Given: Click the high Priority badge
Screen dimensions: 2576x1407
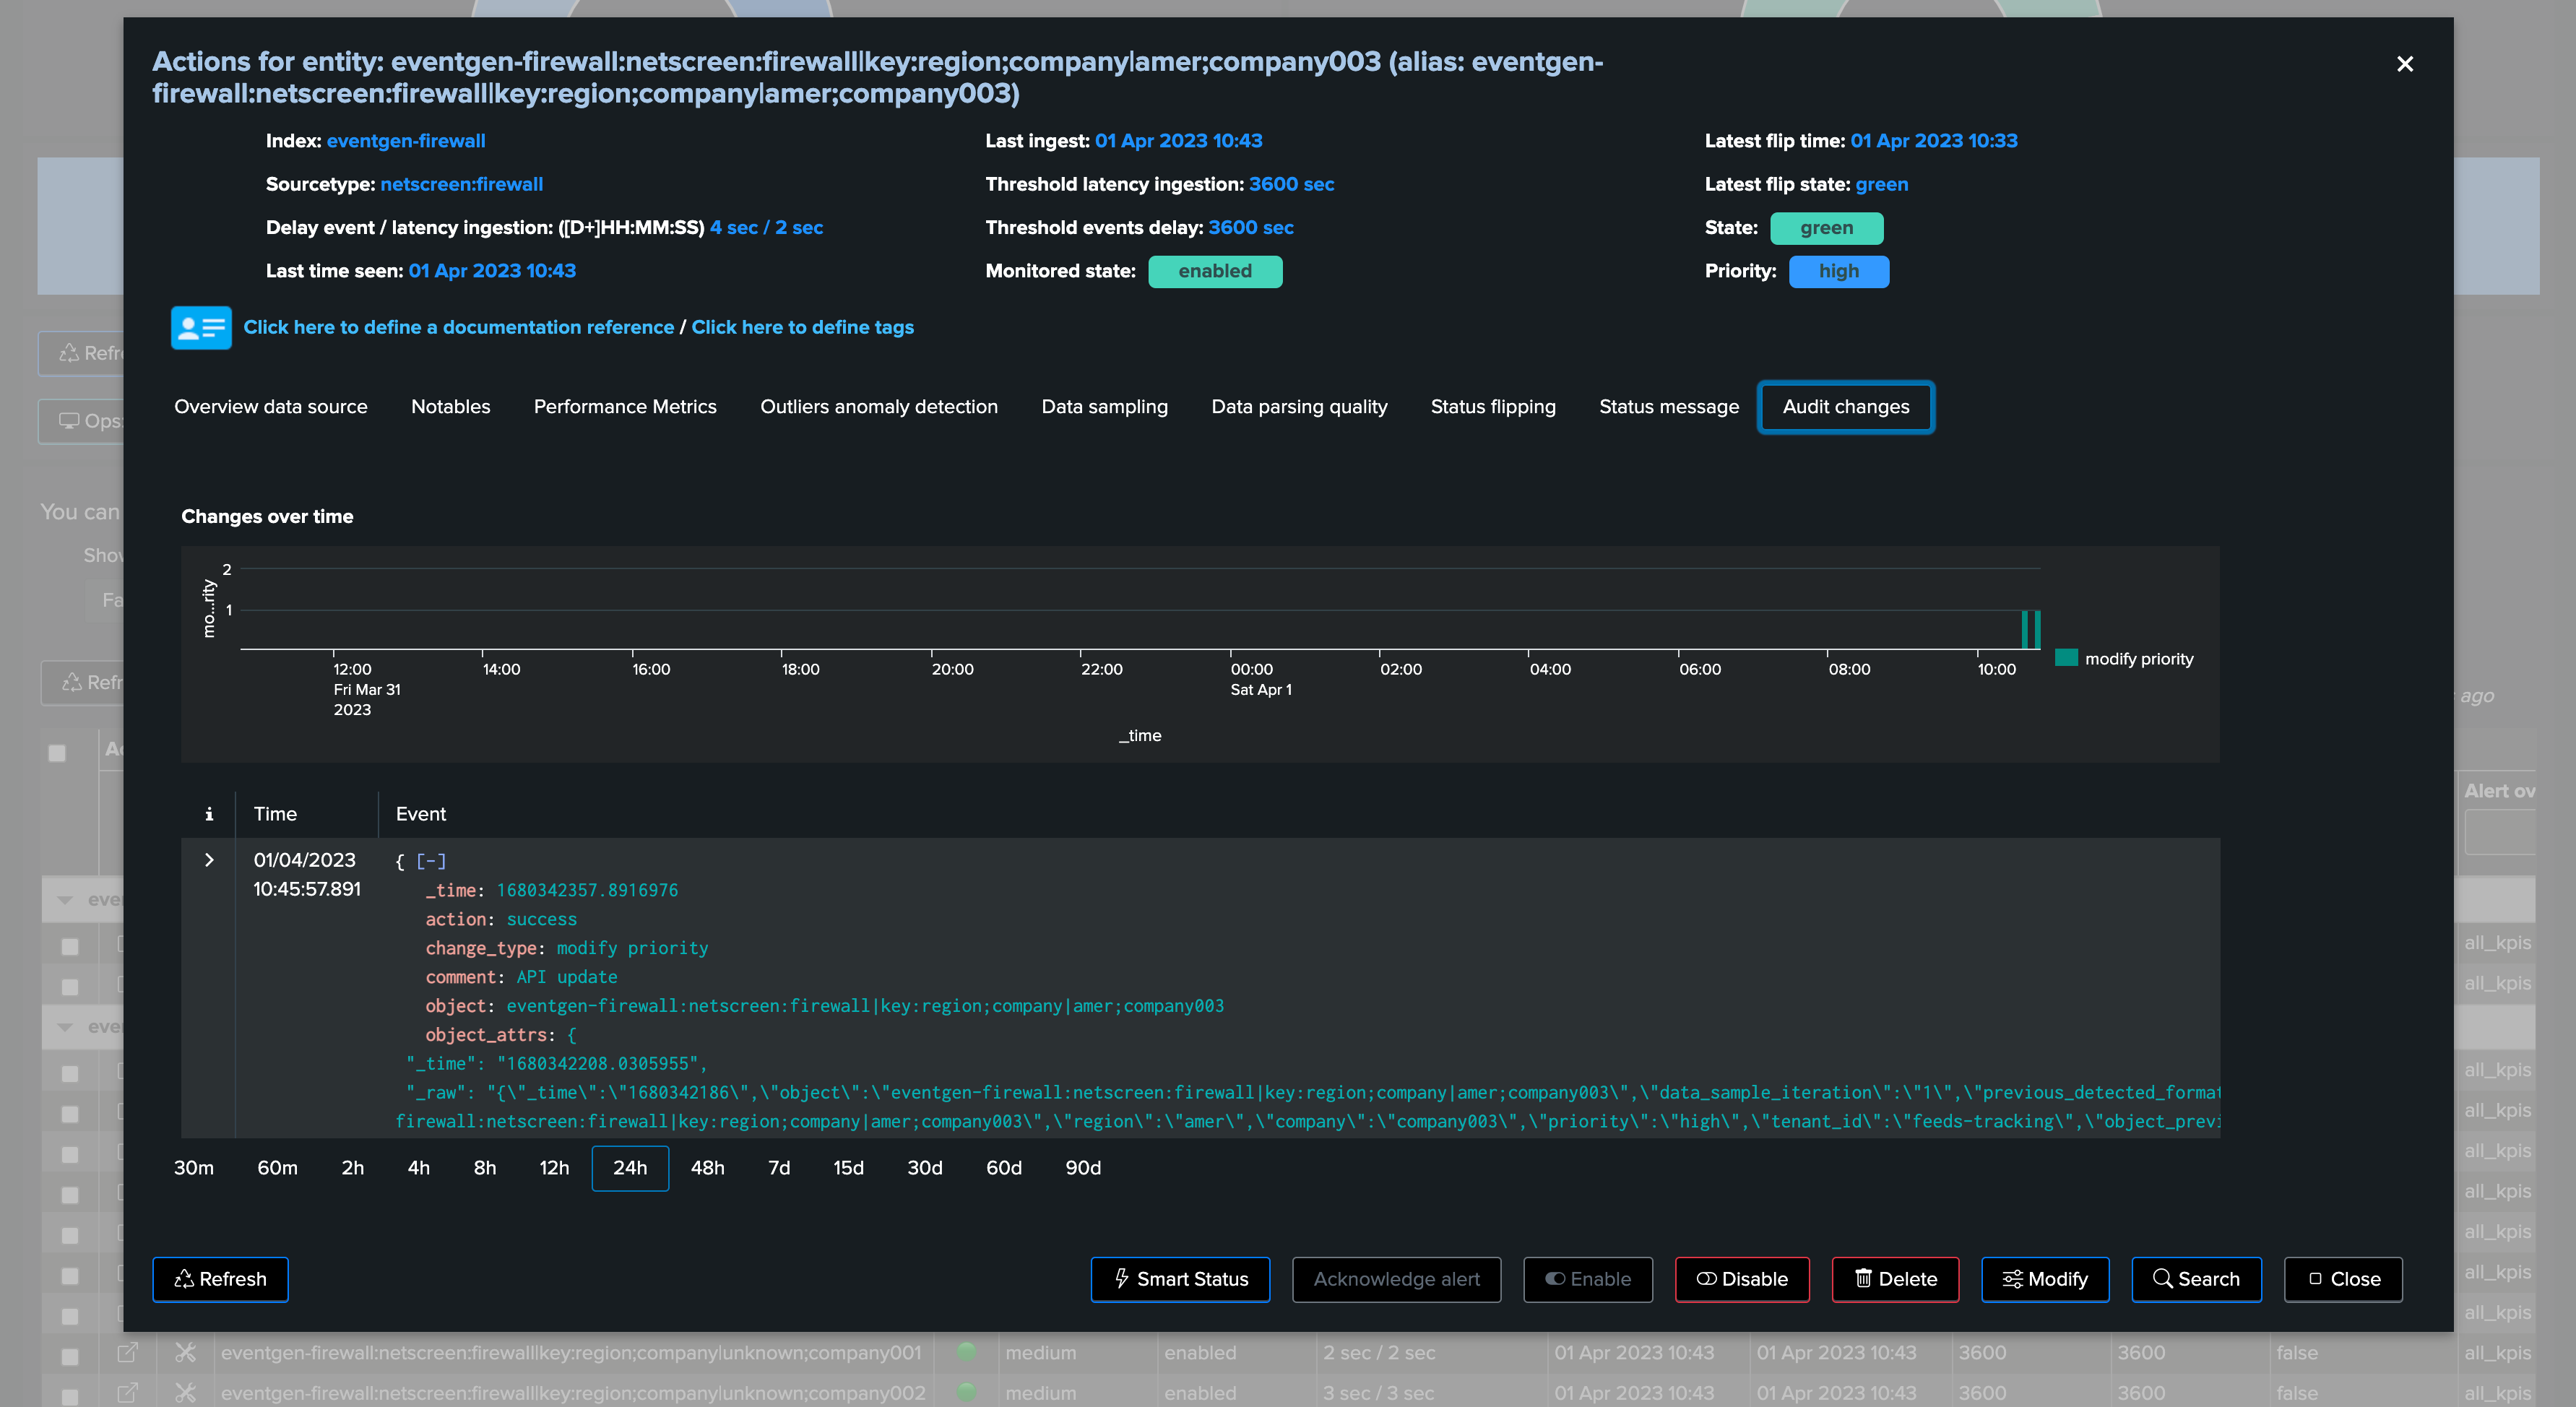Looking at the screenshot, I should pyautogui.click(x=1839, y=271).
